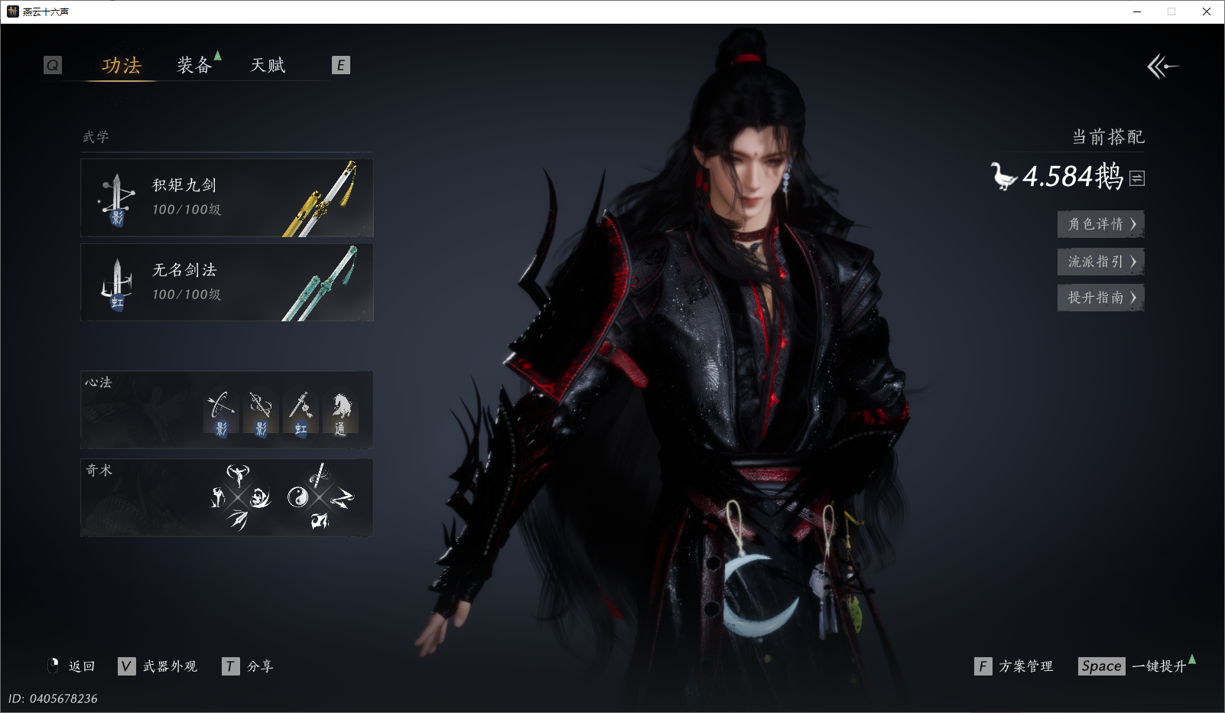This screenshot has height=713, width=1225.
Task: Click the swirling slash mystic art icon
Action: point(261,497)
